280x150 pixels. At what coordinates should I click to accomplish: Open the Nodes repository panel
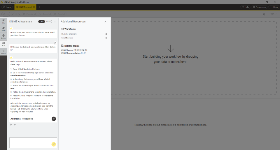[x=3, y=29]
